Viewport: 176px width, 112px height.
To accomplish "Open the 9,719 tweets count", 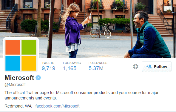I will [x=49, y=68].
